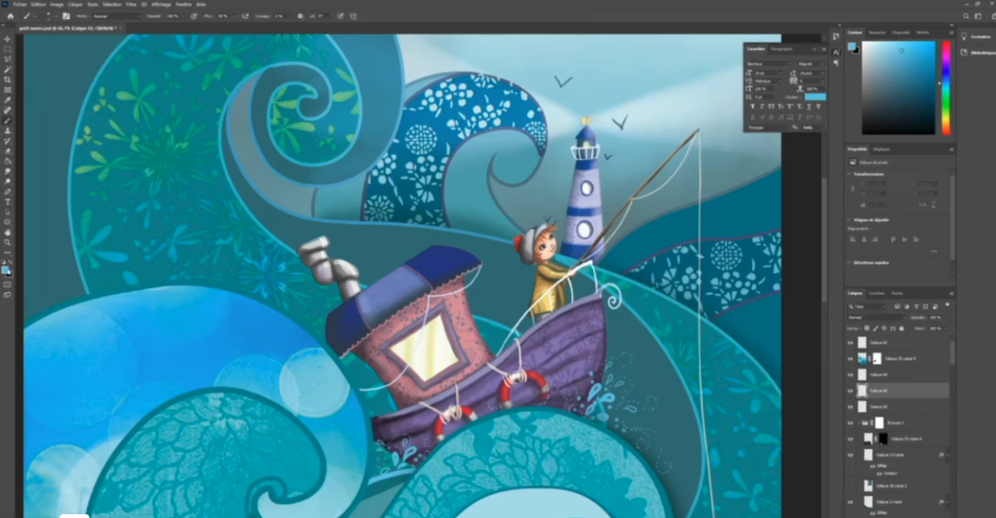Select the Zoom tool near the toolbar bottom

[6, 241]
